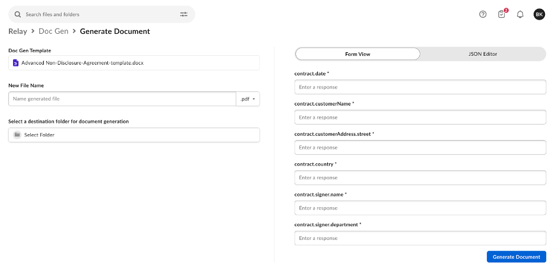Image resolution: width=555 pixels, height=273 pixels.
Task: Open the notifications bell
Action: click(x=520, y=14)
